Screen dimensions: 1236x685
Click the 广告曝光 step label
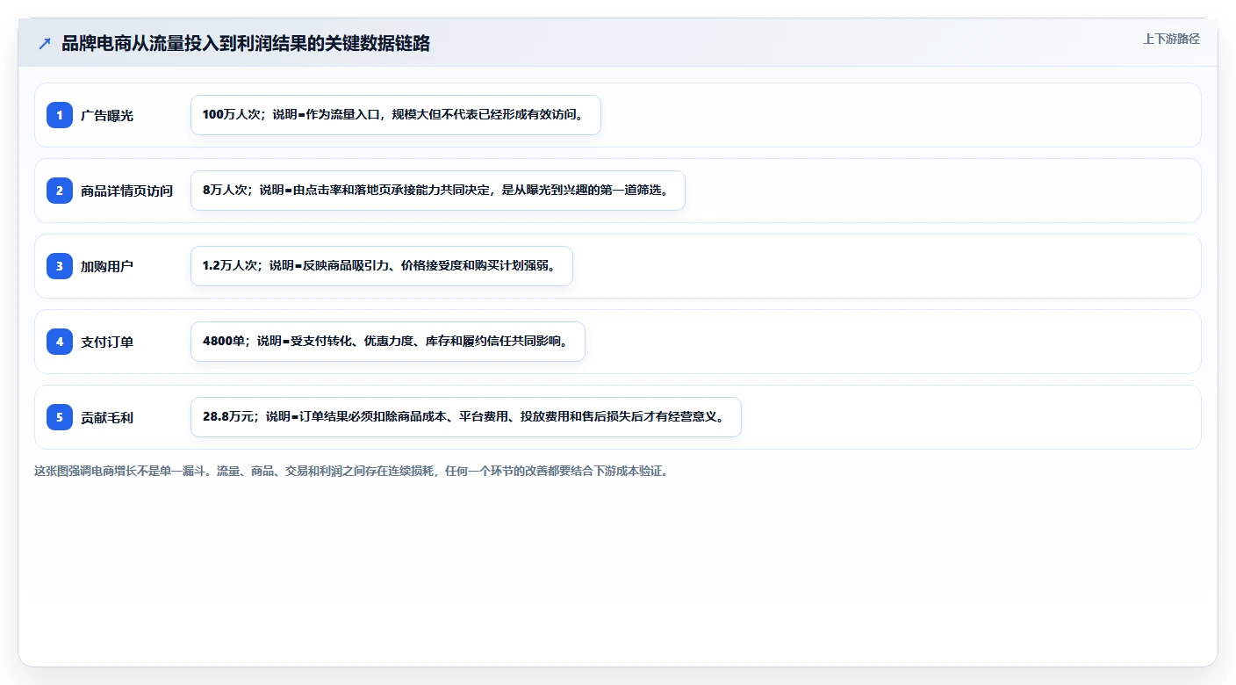point(107,115)
